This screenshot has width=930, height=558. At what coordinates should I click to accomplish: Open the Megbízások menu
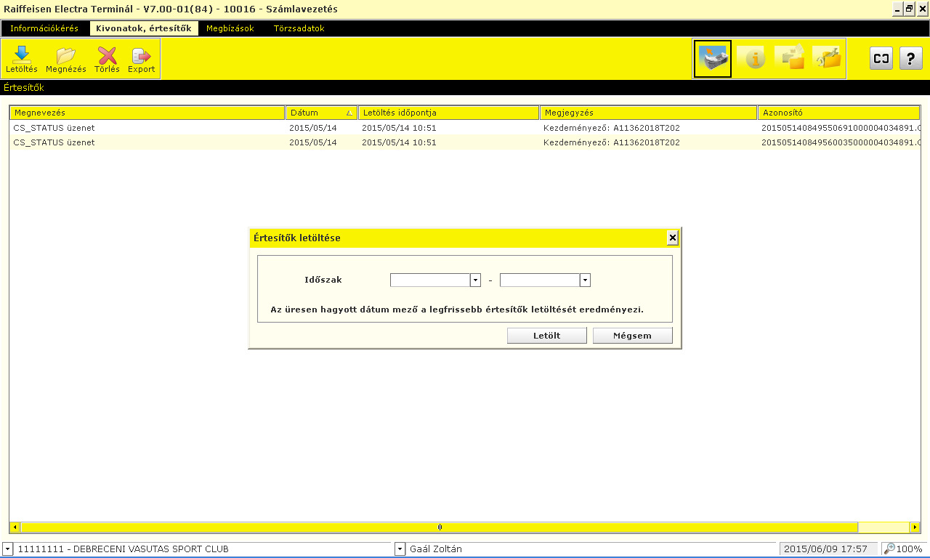[x=230, y=28]
